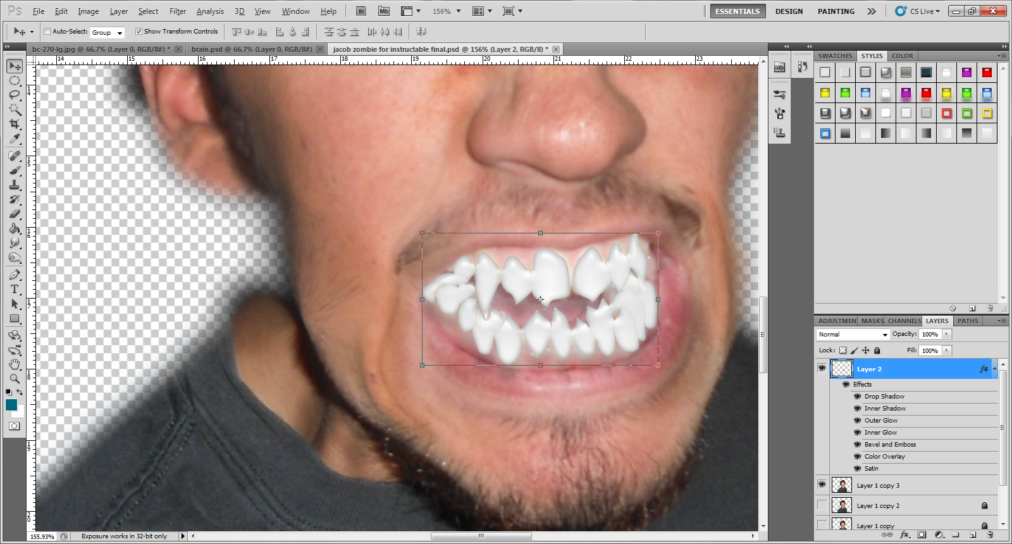Viewport: 1012px width, 544px height.
Task: Apply the first yellow gel style swatch
Action: tap(825, 93)
